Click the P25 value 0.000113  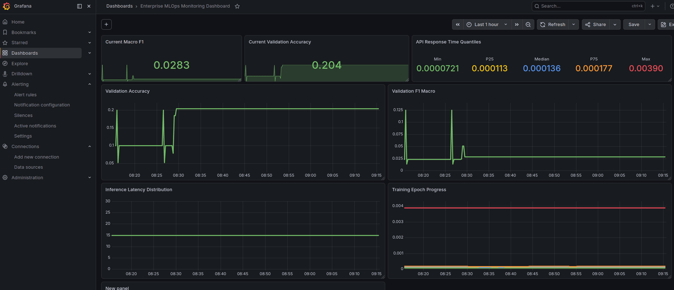(x=490, y=68)
